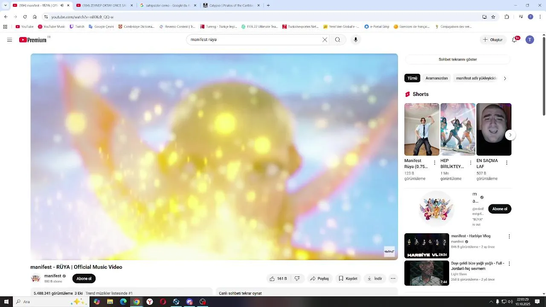Select manifest adlı yükleyiciden chip
Image resolution: width=546 pixels, height=307 pixels.
point(476,78)
